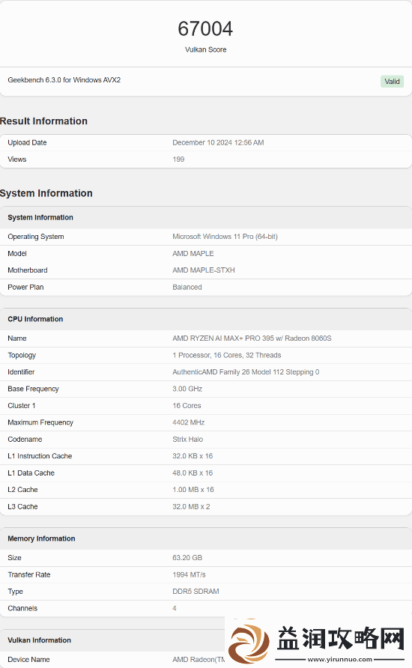The image size is (412, 668).
Task: Click the Transfer Rate row label
Action: pos(29,574)
